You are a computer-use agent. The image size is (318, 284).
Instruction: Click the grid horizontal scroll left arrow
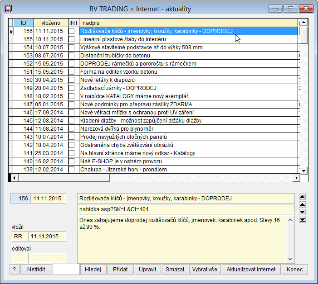14,178
